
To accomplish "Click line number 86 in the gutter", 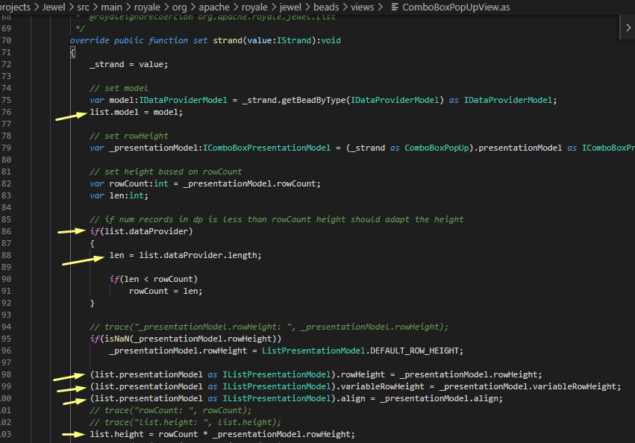I will (7, 231).
